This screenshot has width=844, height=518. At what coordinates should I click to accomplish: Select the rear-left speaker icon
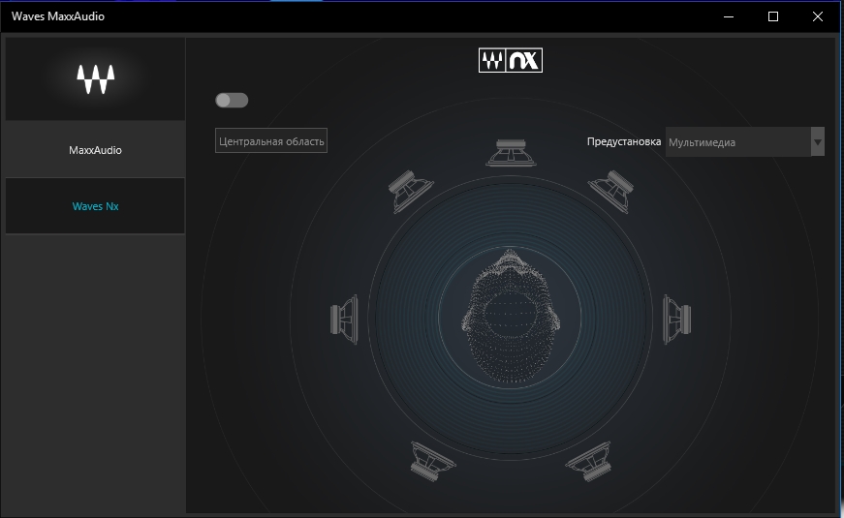point(433,462)
